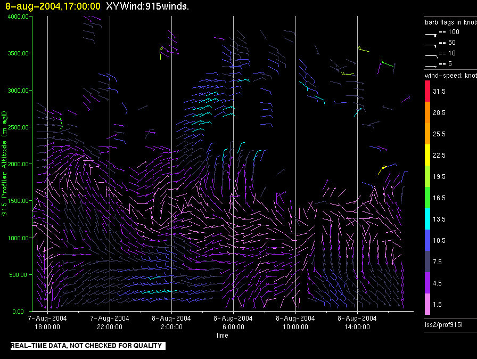Viewport: 477px width, 359px height.
Task: Click the '915 Profiler Altitude (m agl)' axis label
Action: click(x=4, y=164)
